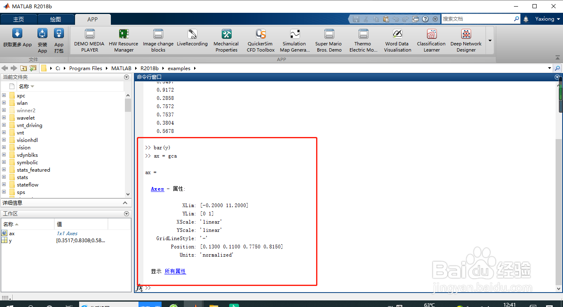Launch the Thermo Electric Module app
563x307 pixels.
[363, 40]
